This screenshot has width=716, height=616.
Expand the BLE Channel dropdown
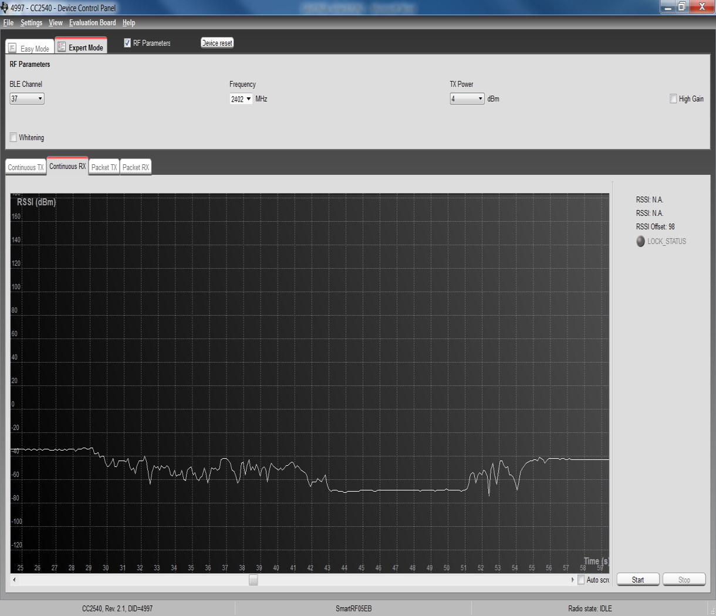pyautogui.click(x=27, y=99)
